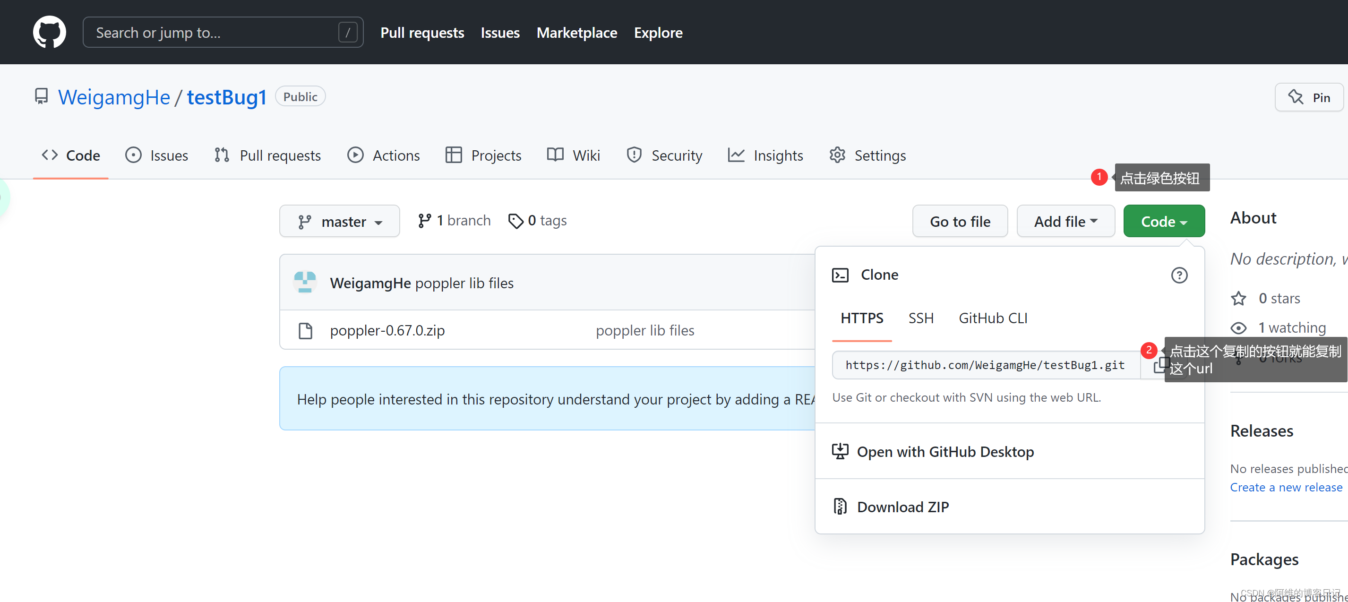Open the Projects tab
The width and height of the screenshot is (1348, 602).
pyautogui.click(x=483, y=155)
